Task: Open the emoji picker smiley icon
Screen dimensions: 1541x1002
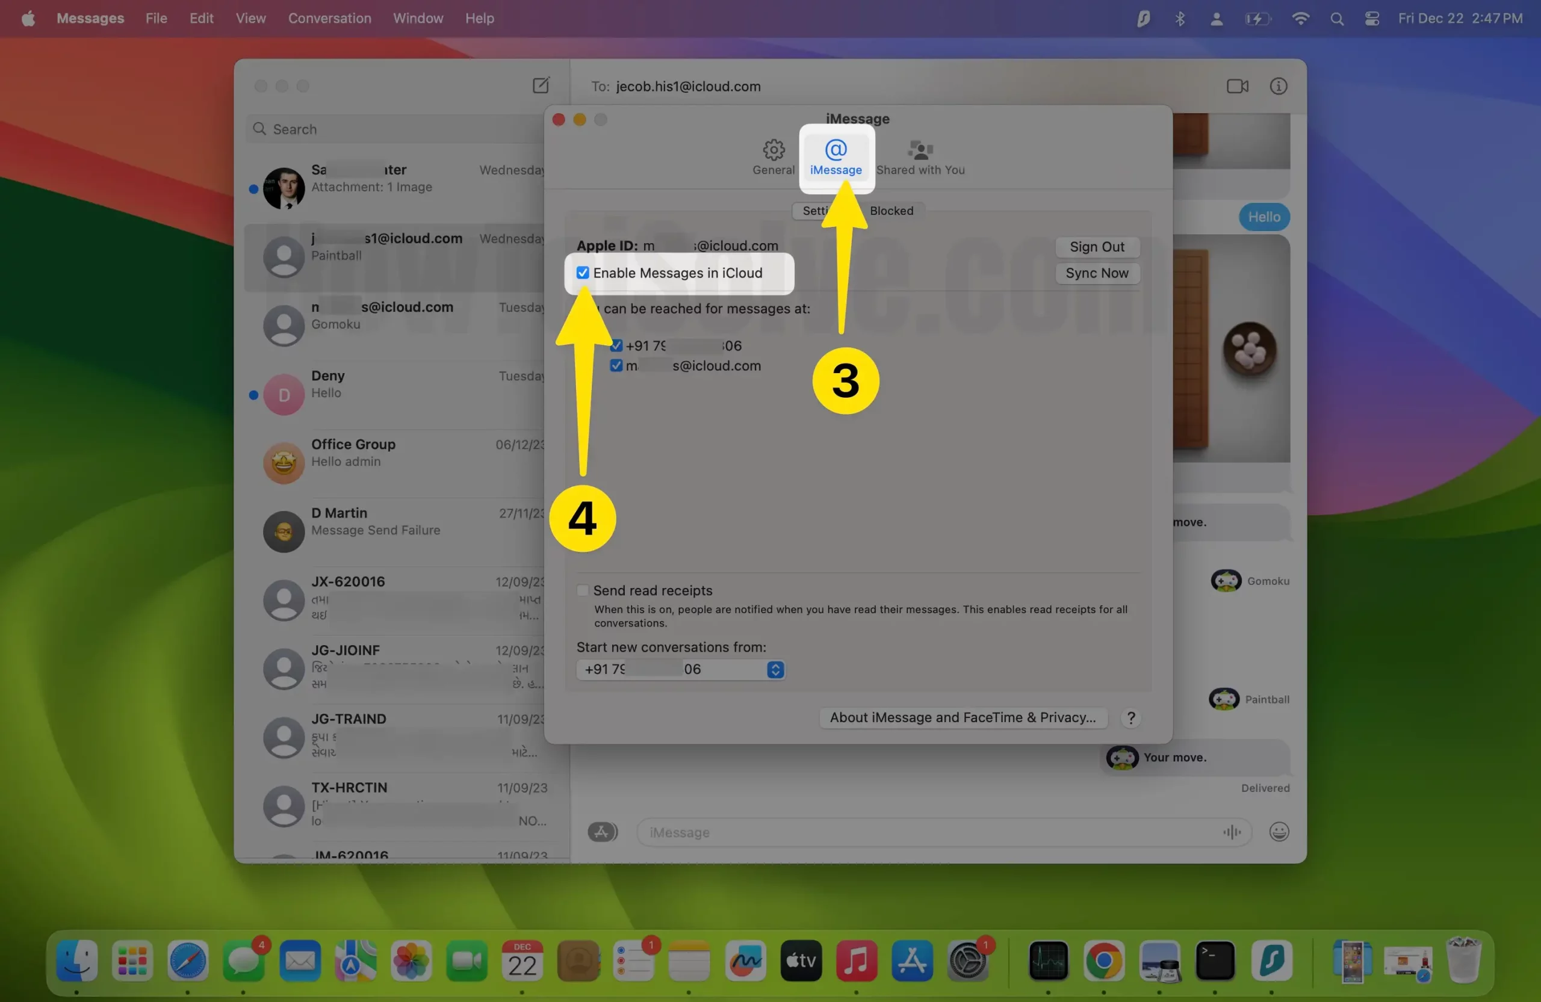Action: click(1279, 832)
